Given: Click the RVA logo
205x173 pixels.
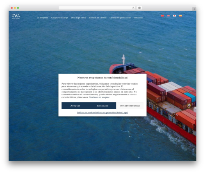Looking at the screenshot, I should pyautogui.click(x=16, y=16).
